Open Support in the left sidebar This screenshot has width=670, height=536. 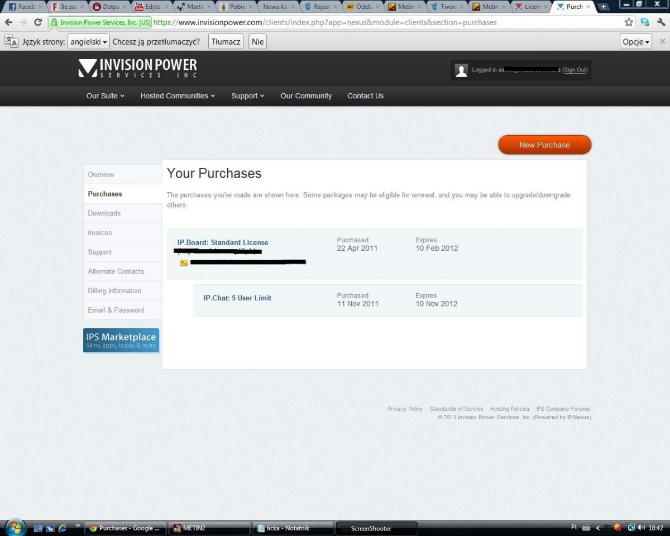(x=122, y=252)
